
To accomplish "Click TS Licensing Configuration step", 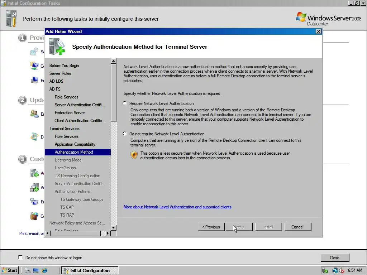I will (77, 176).
